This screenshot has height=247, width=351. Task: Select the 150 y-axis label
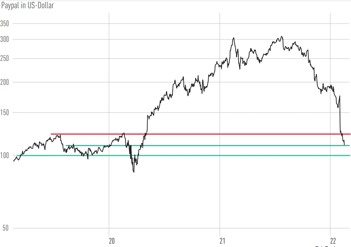6,112
